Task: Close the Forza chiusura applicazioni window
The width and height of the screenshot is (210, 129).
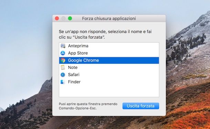Action: coord(57,18)
